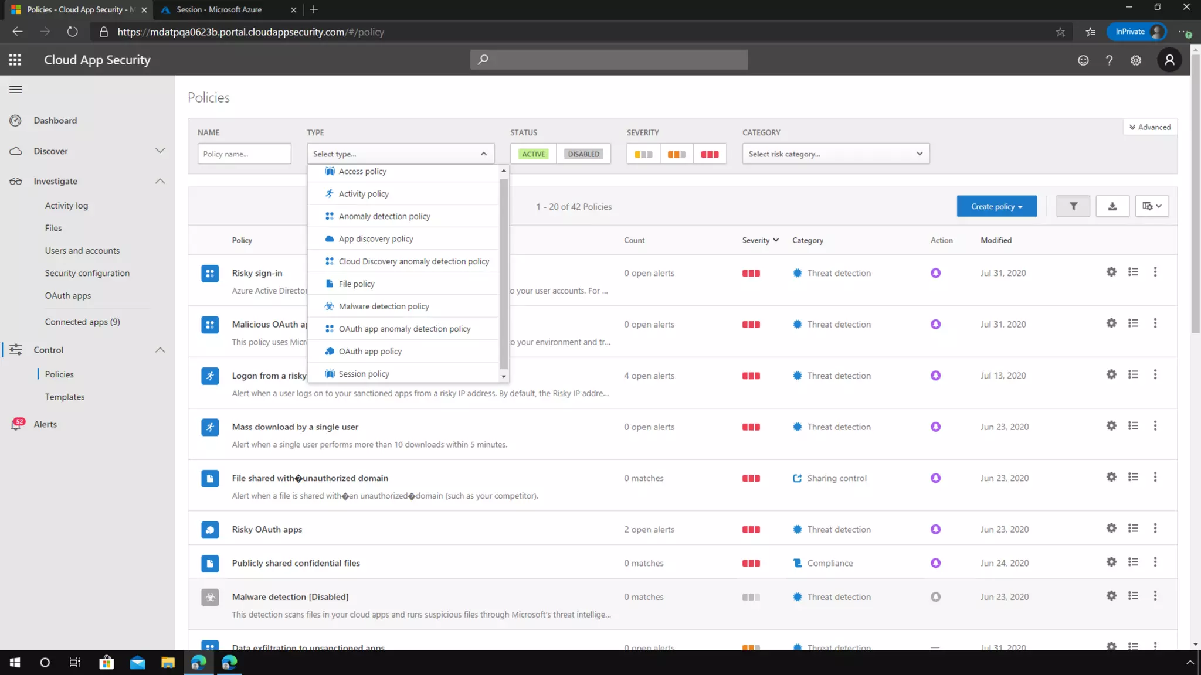Click the Policy name input field
The image size is (1201, 675).
coord(244,154)
